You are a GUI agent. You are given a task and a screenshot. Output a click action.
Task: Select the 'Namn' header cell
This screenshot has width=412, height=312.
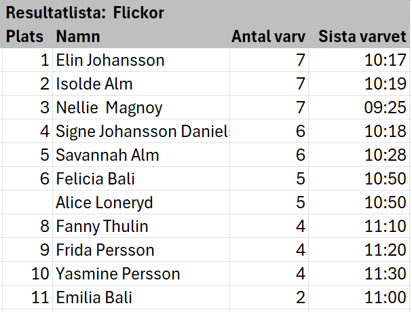click(141, 36)
